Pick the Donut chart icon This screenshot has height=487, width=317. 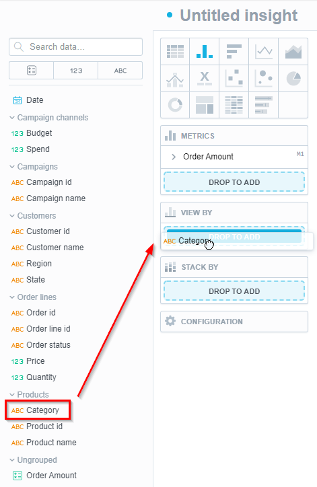click(175, 105)
